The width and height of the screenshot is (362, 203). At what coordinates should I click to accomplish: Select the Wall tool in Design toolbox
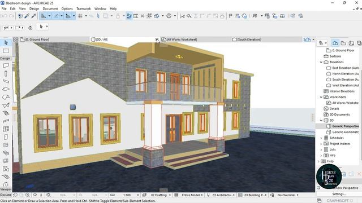tap(6, 65)
